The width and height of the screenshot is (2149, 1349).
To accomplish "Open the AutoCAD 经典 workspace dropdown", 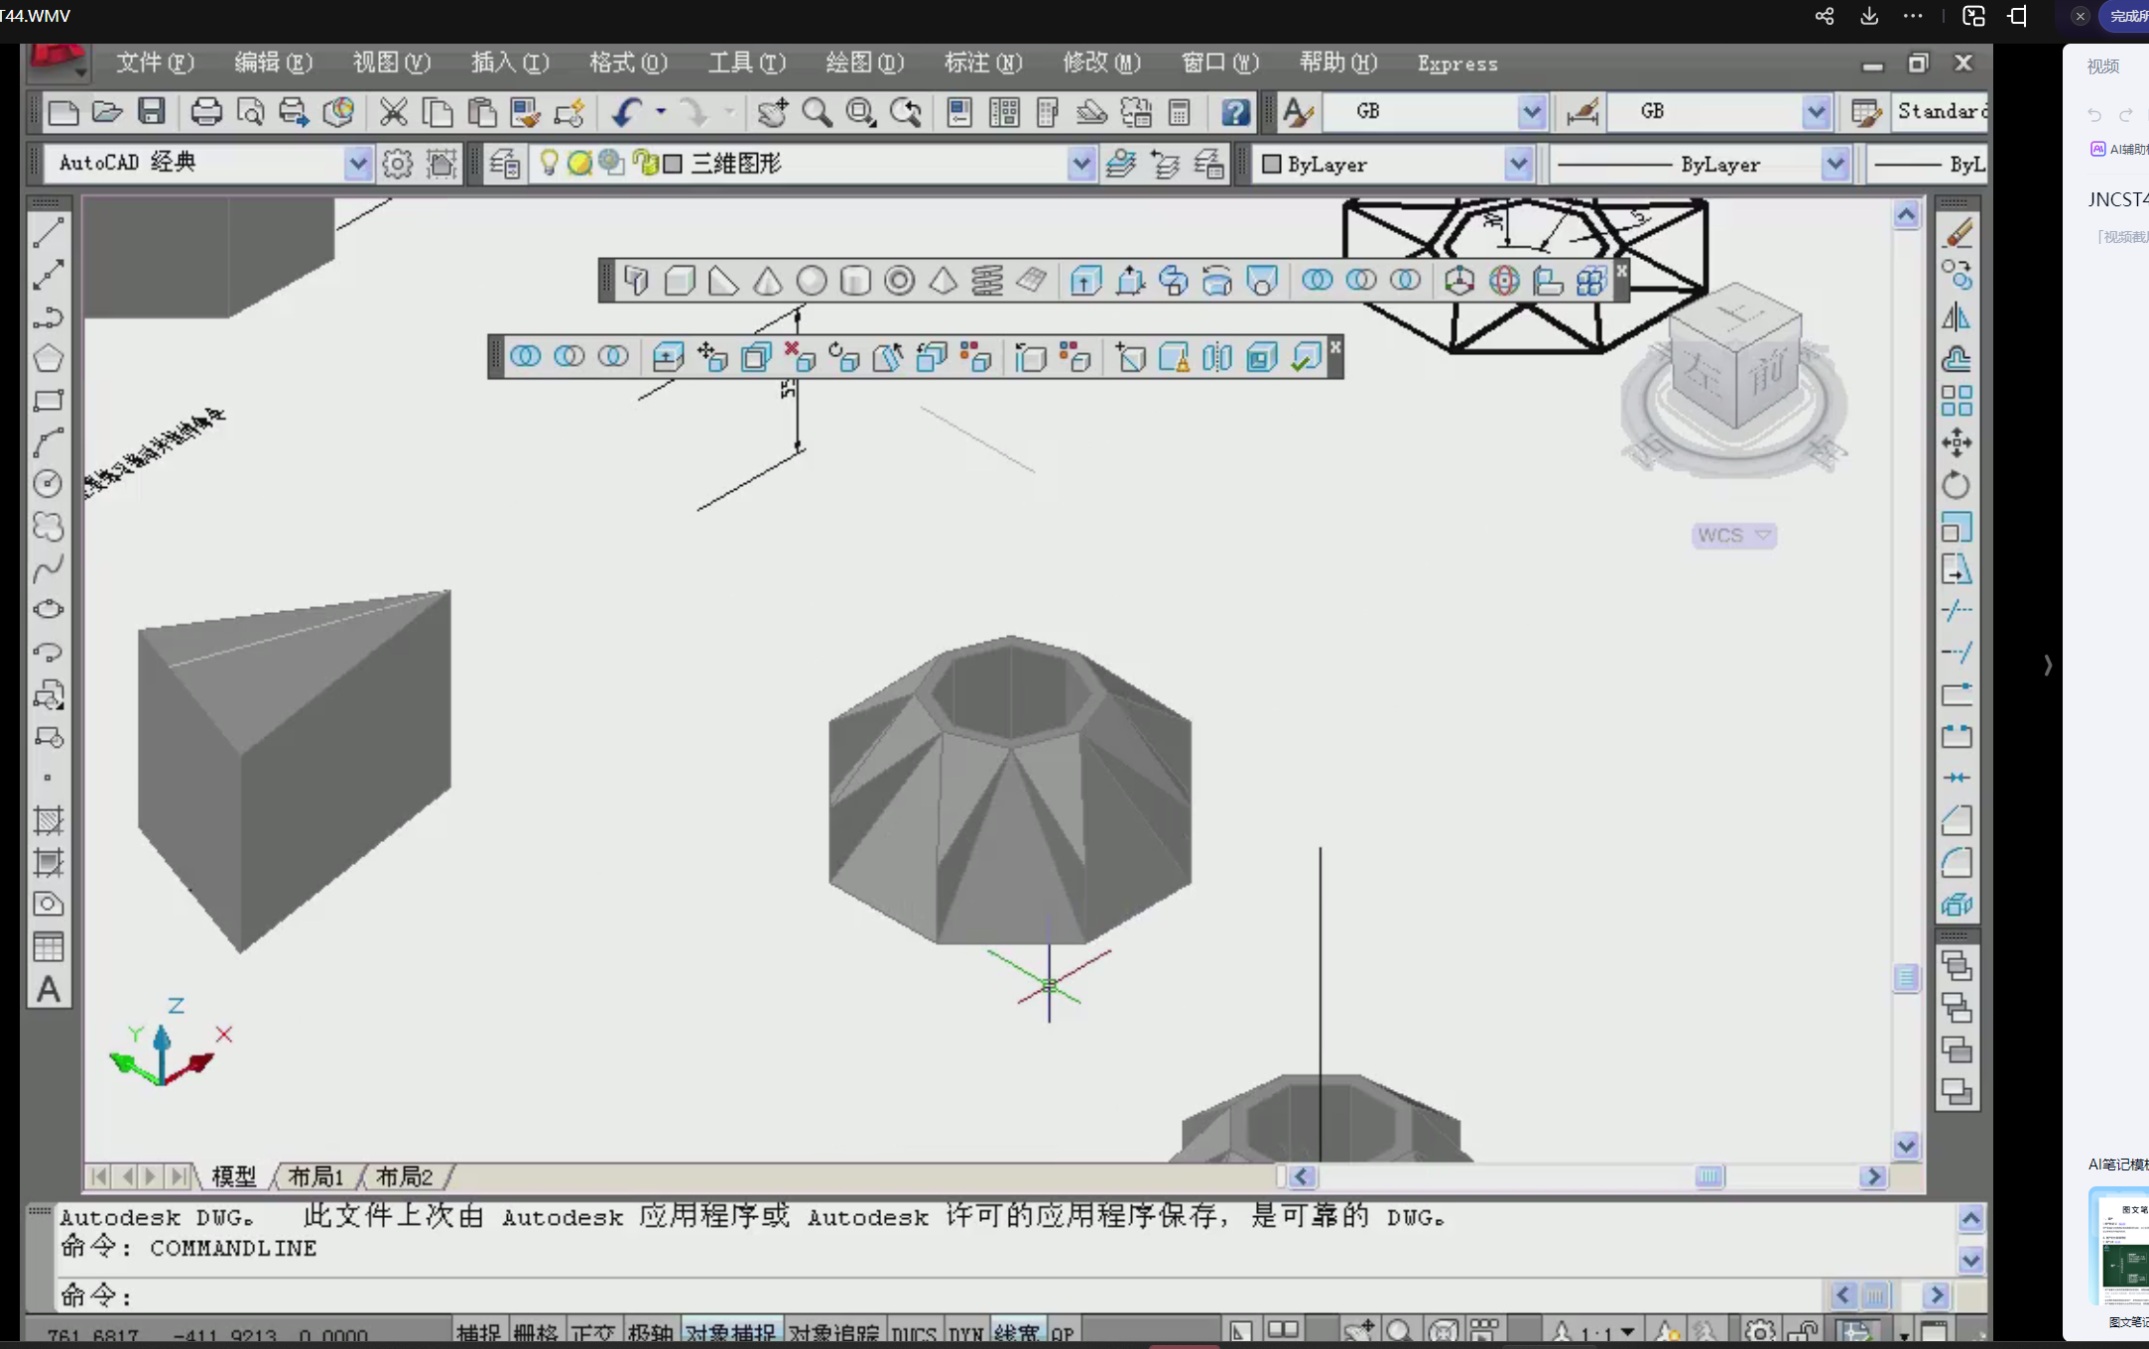I will (x=357, y=164).
